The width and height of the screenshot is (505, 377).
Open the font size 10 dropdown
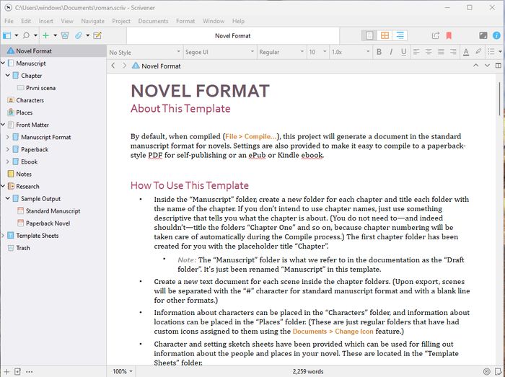318,52
